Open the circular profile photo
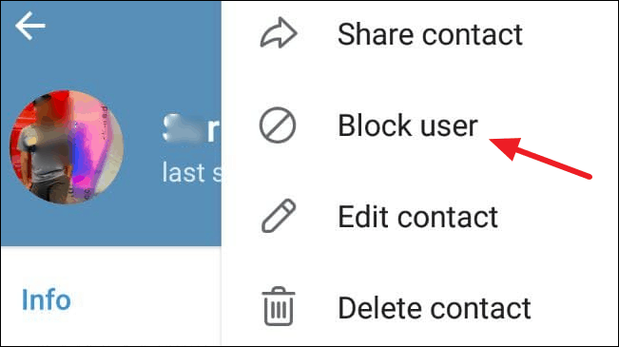Viewport: 619px width, 347px height. (67, 146)
